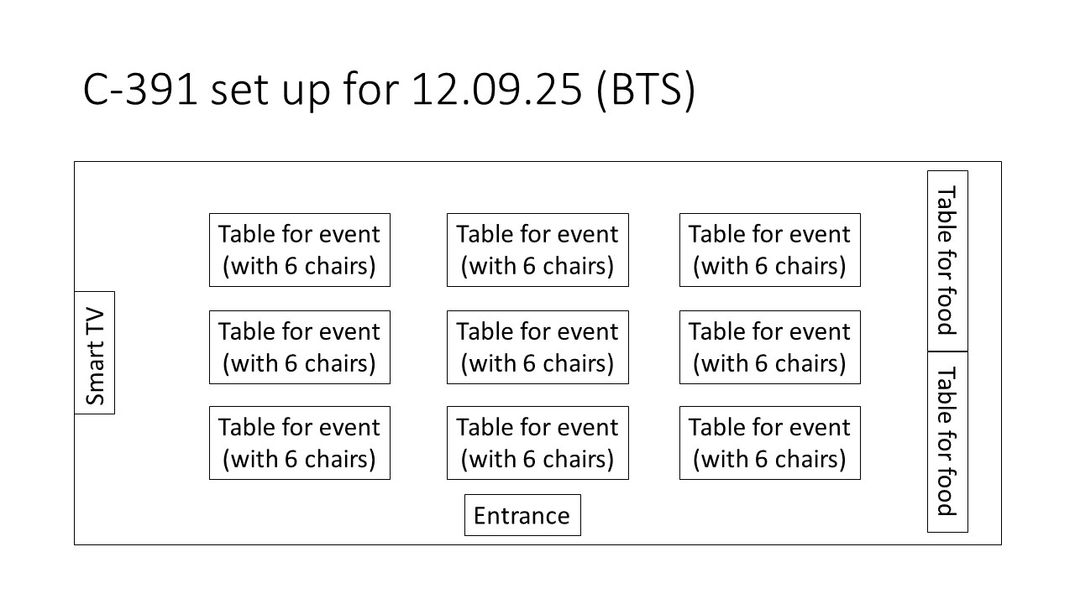Select the upper Table for food box

(x=947, y=261)
